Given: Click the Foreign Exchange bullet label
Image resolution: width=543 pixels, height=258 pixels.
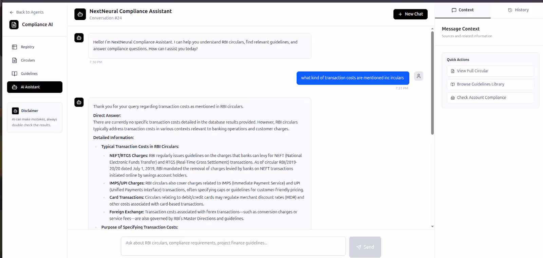Looking at the screenshot, I should tap(127, 212).
